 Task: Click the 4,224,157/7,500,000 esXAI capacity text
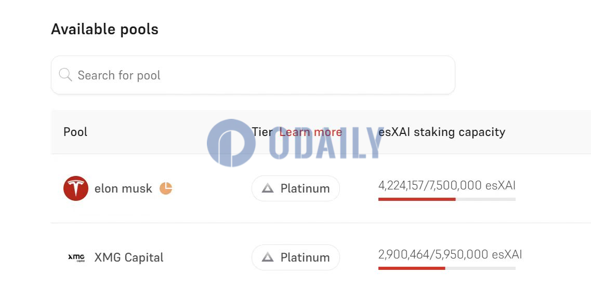click(x=446, y=185)
